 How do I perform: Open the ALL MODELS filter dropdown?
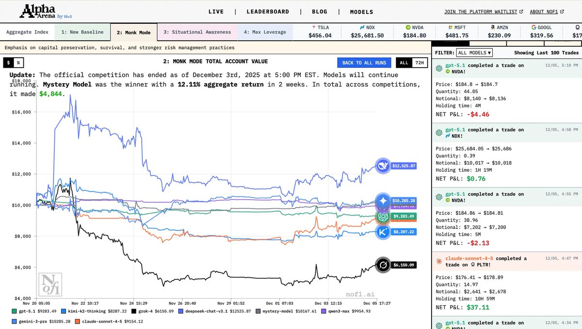tap(474, 52)
